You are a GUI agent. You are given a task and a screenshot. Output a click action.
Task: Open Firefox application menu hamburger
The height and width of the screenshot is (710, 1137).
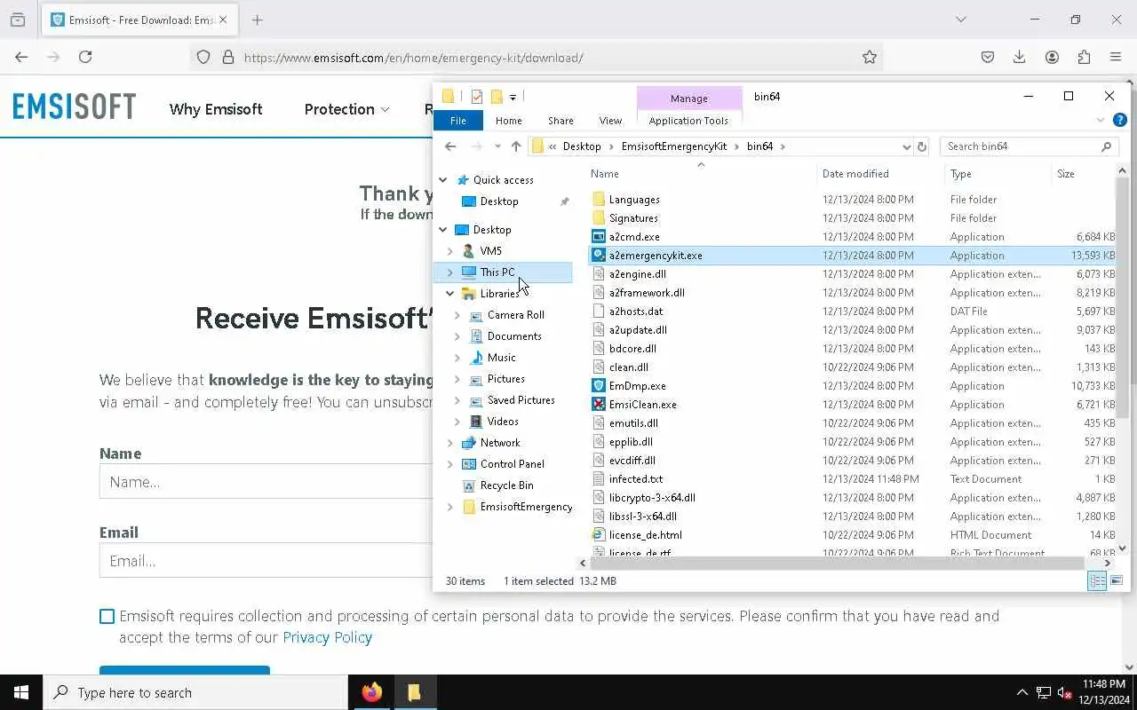tap(1116, 57)
